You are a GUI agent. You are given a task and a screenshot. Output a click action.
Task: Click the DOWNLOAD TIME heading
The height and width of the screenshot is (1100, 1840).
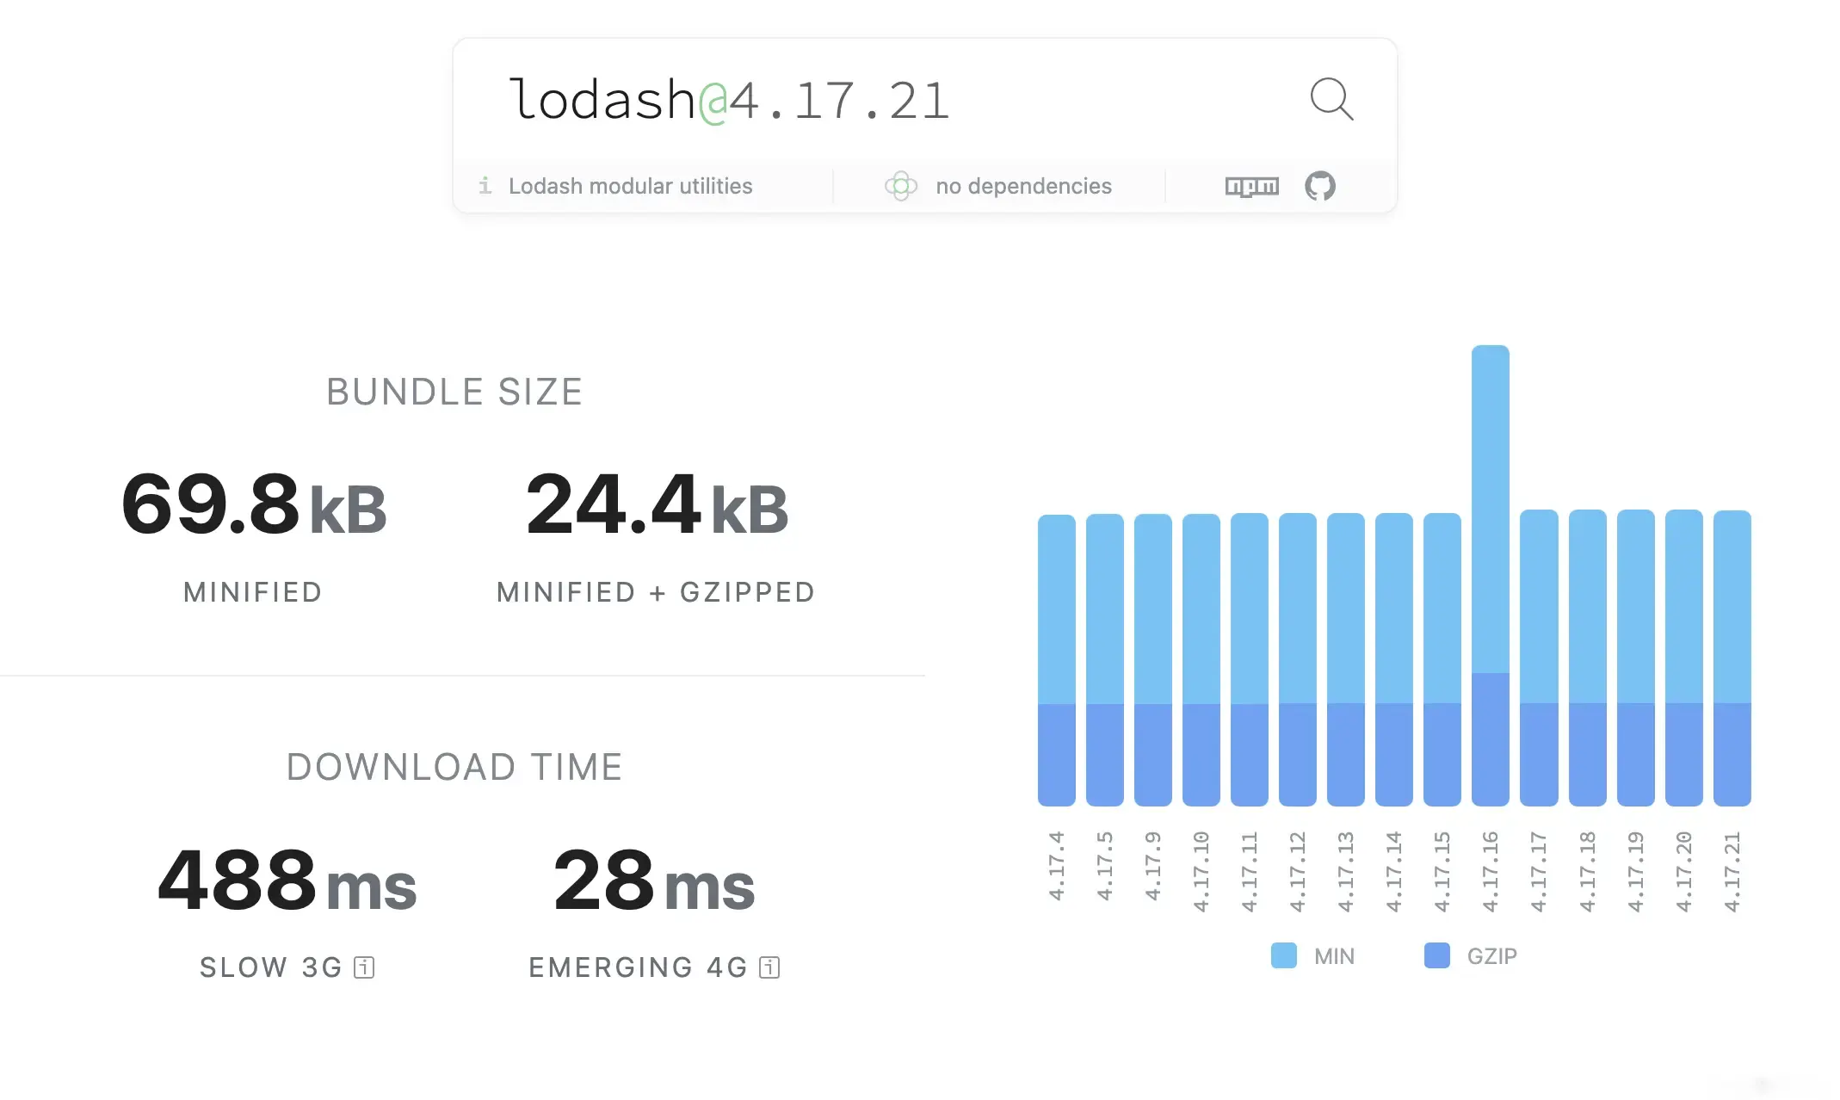[x=454, y=767]
